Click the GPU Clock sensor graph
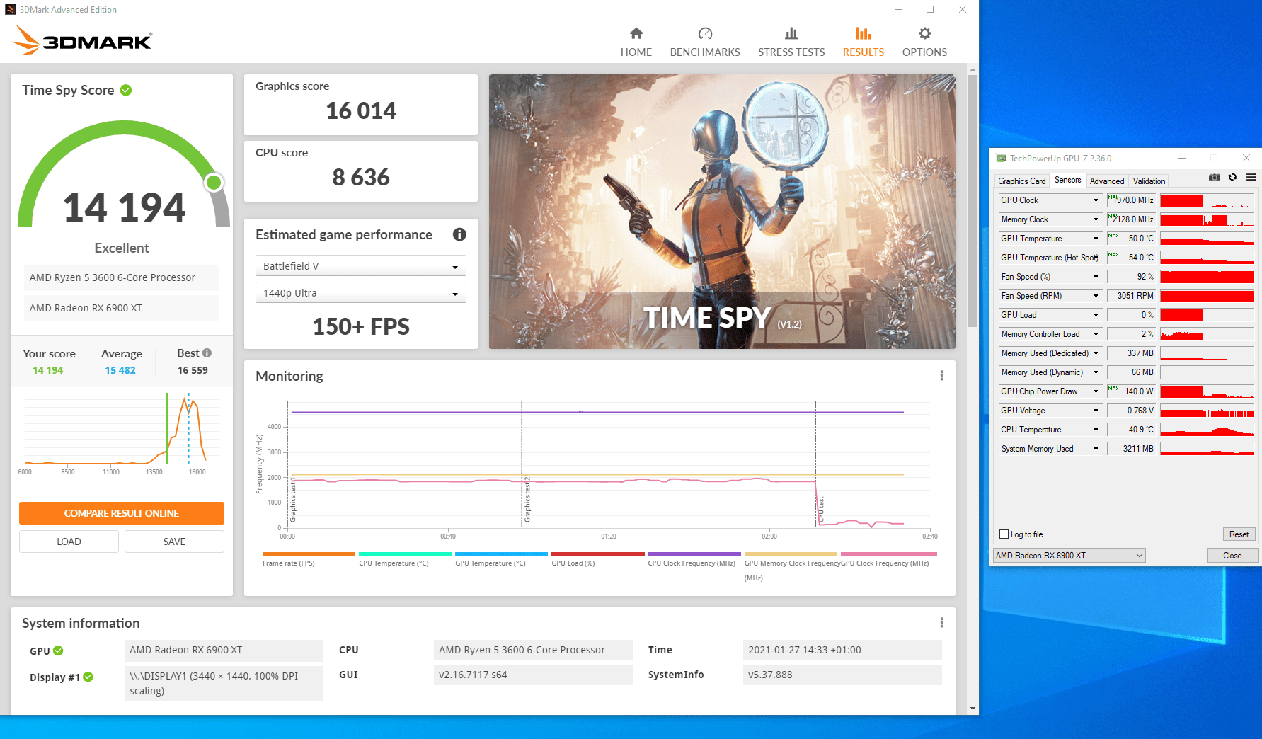Image resolution: width=1262 pixels, height=739 pixels. [x=1207, y=200]
